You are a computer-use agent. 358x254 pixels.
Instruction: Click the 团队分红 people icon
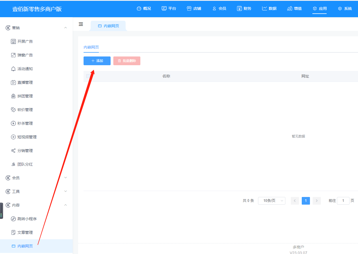click(13, 164)
